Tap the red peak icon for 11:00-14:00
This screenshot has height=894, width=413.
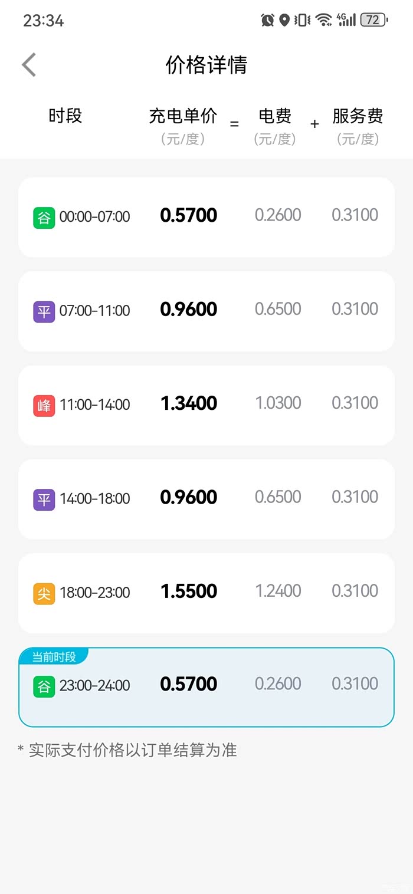[44, 406]
